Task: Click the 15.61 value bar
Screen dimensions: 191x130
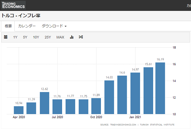Action: click(148, 91)
